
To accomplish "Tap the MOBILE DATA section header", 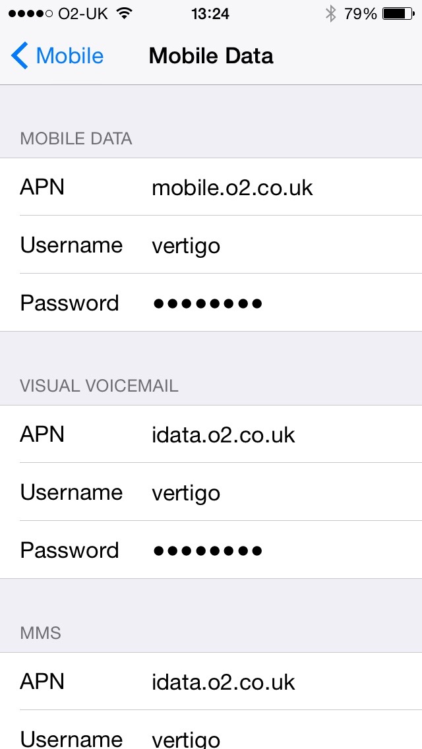I will click(x=76, y=138).
